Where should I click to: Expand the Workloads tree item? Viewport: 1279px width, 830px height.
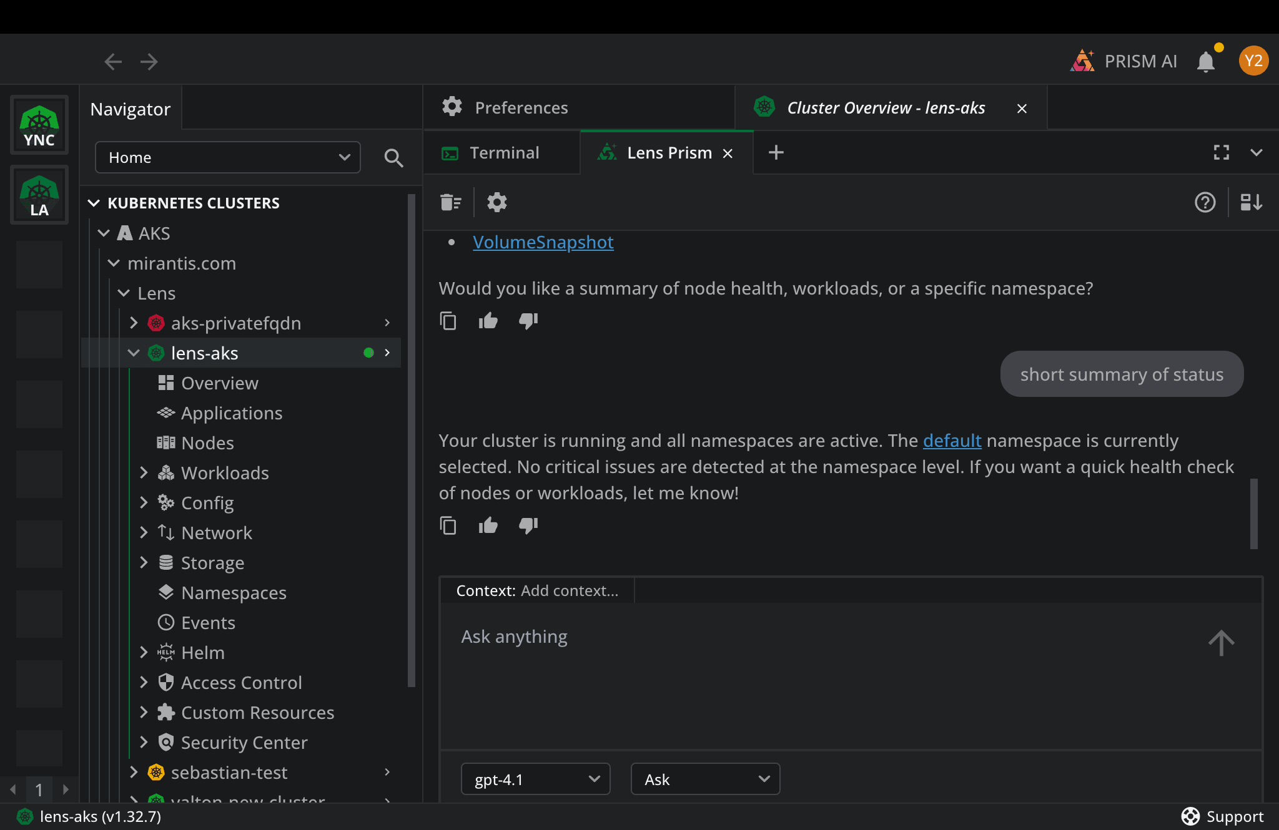tap(144, 473)
